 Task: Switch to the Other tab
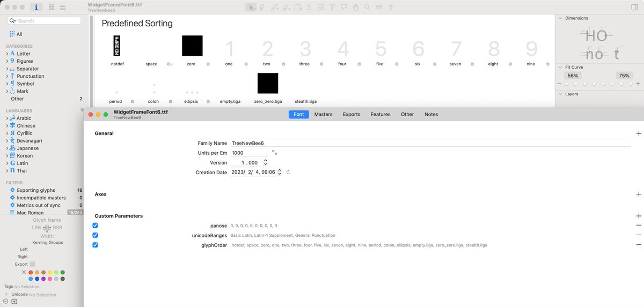coord(407,114)
